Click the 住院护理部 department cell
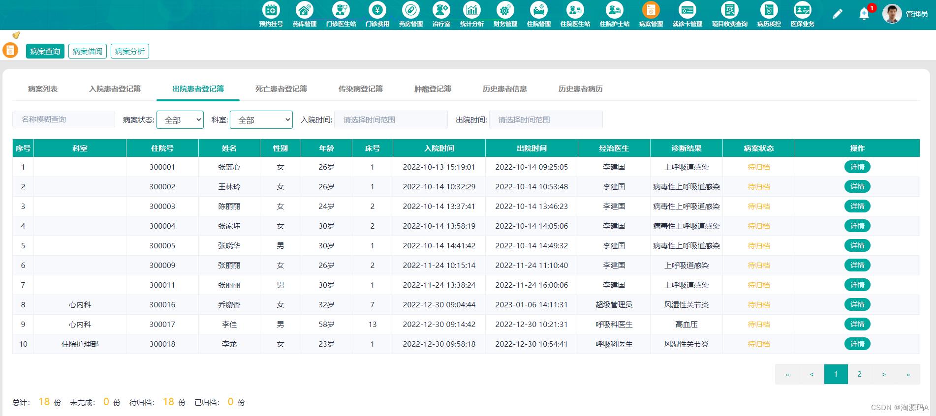This screenshot has width=936, height=416. (x=80, y=344)
